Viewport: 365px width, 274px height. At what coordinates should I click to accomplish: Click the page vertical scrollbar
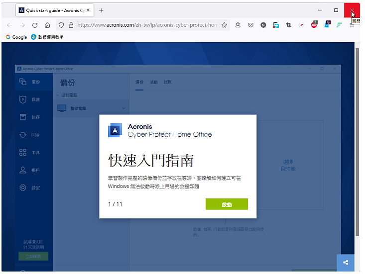(358, 142)
